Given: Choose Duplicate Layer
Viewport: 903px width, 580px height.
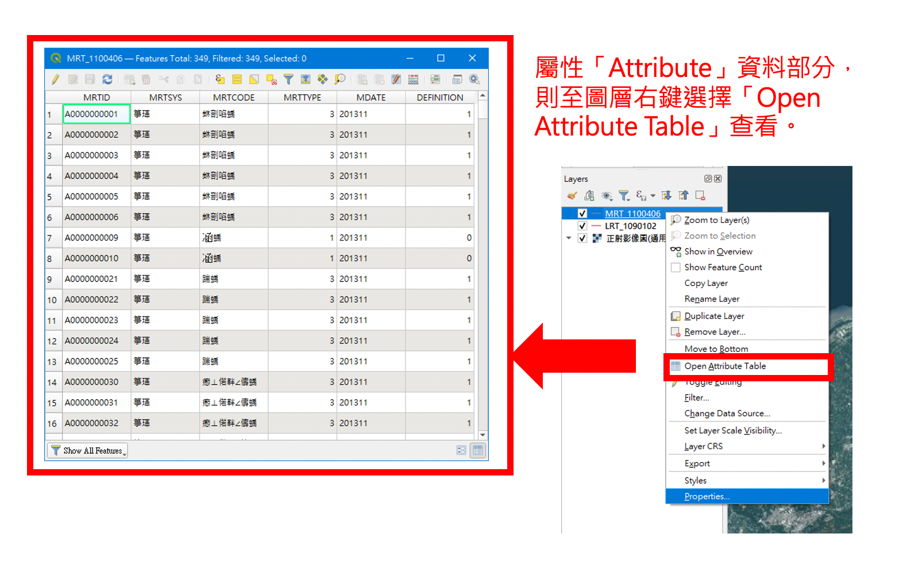Looking at the screenshot, I should (715, 316).
